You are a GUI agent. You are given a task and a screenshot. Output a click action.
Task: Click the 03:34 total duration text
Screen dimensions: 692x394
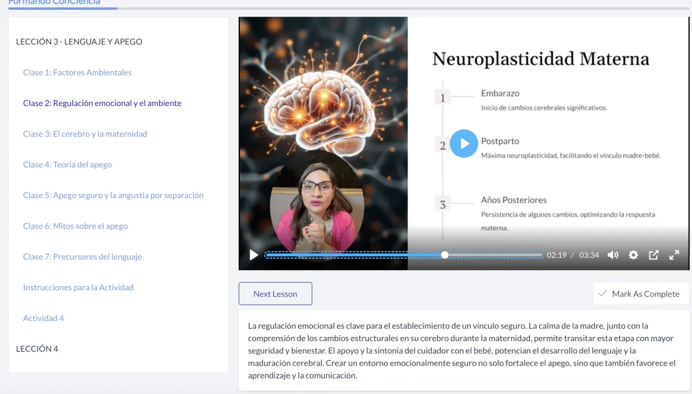(x=589, y=255)
